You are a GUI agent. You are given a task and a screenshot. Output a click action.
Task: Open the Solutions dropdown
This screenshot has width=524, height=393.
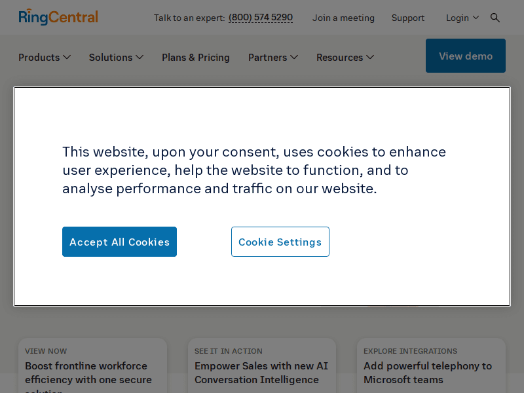tap(116, 58)
